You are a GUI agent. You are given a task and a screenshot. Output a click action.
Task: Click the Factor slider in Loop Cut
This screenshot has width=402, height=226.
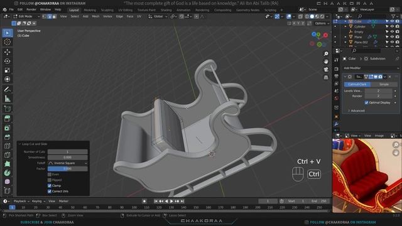pos(67,169)
